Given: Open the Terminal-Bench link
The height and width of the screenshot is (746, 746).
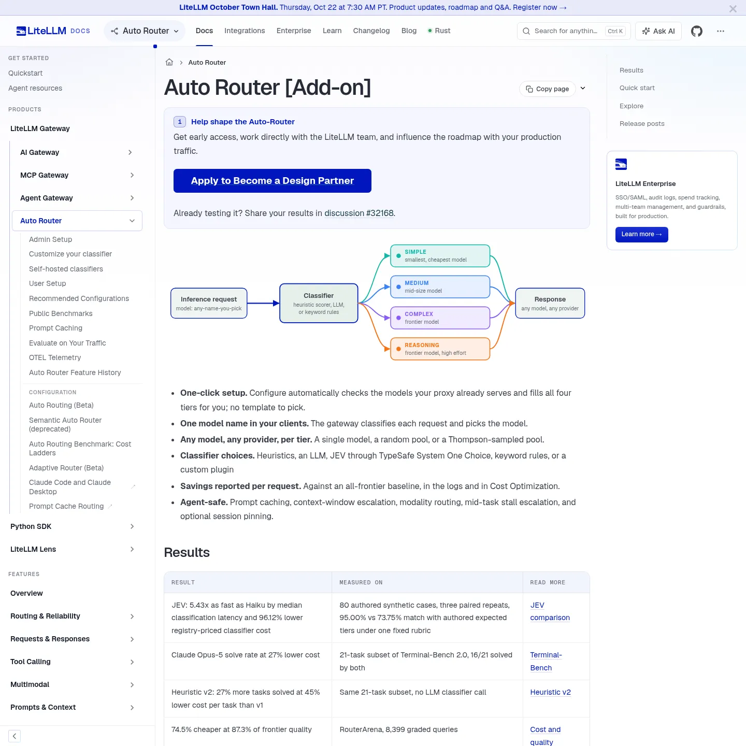Looking at the screenshot, I should pos(546,661).
